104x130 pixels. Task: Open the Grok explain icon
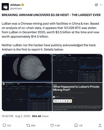(x=96, y=5)
